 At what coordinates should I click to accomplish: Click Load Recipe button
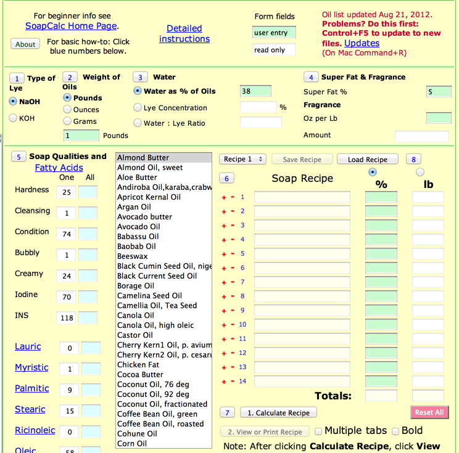point(367,160)
